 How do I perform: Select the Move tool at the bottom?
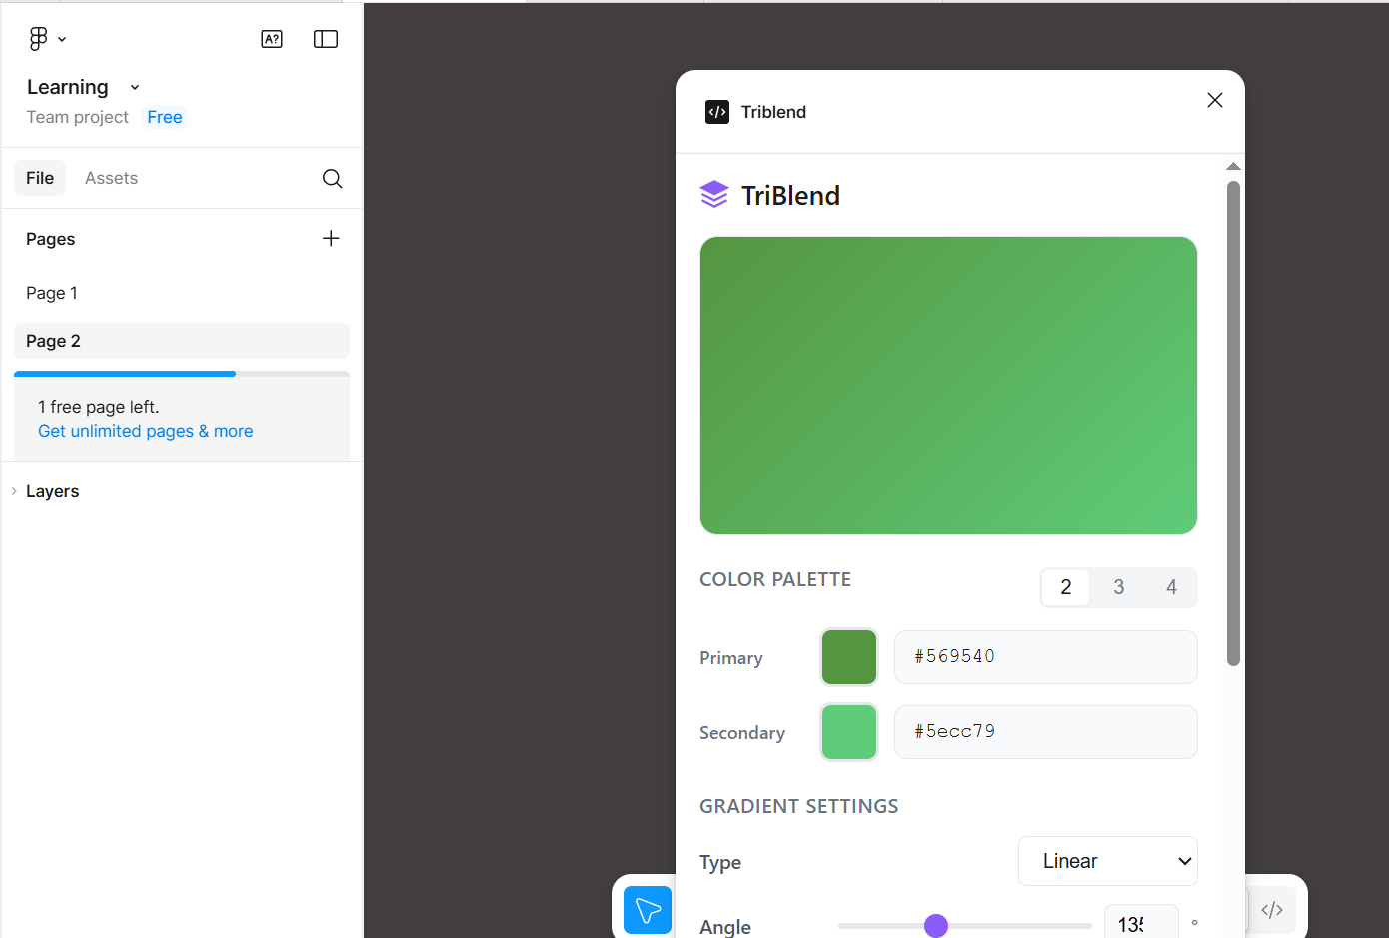tap(647, 910)
